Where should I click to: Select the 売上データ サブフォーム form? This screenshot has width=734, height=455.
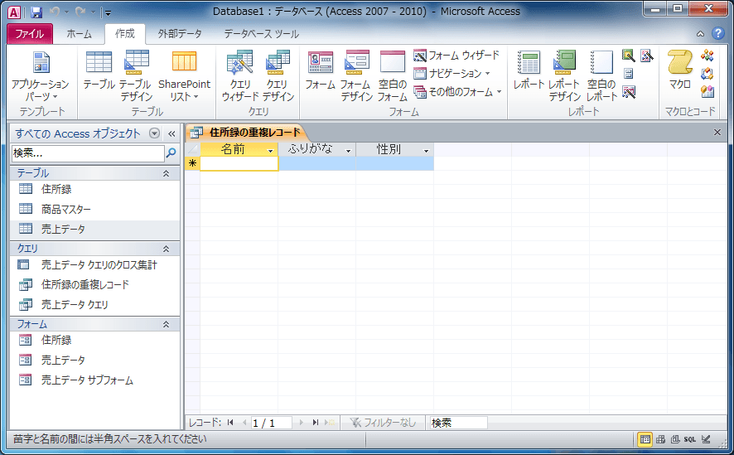pos(95,380)
